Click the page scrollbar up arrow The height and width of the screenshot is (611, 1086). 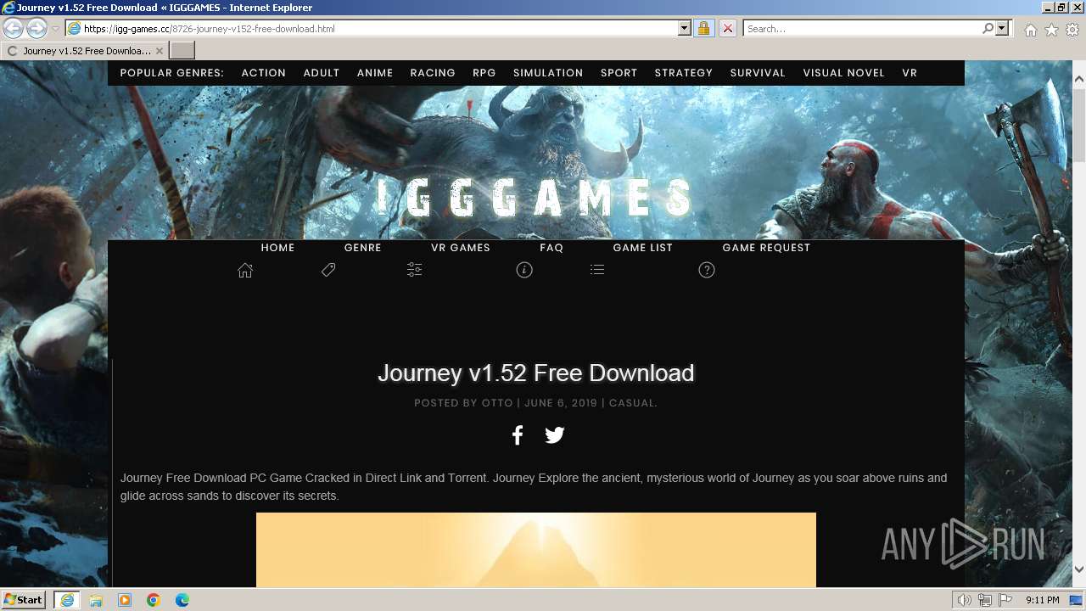(x=1078, y=79)
